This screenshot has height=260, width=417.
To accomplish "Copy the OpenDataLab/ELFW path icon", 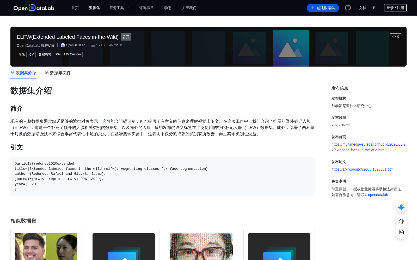I will pos(53,45).
